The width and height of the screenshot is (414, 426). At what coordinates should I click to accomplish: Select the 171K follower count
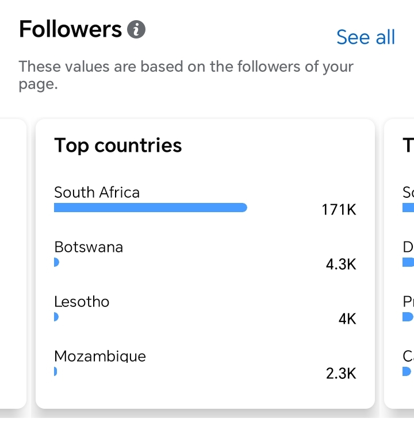coord(339,210)
